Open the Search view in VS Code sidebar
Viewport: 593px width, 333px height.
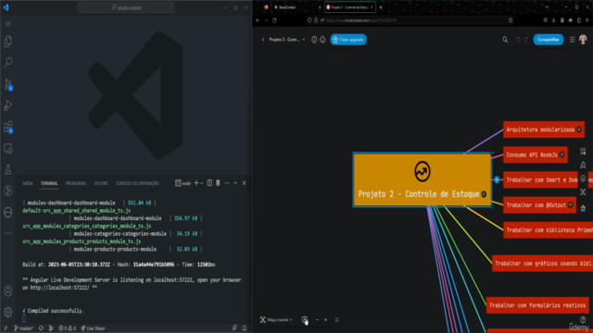[x=8, y=62]
